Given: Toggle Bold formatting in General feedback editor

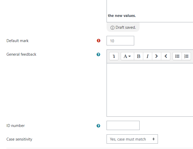Looking at the screenshot, I should (x=139, y=56).
